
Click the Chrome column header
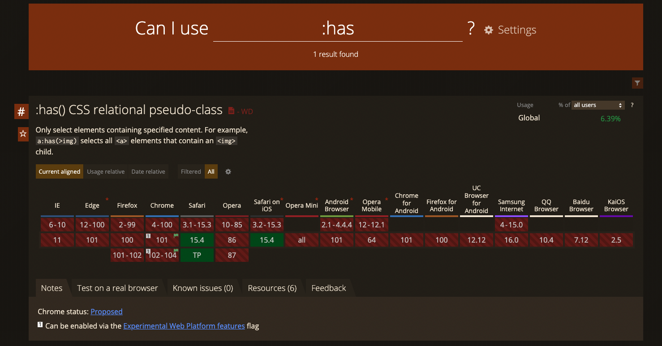pos(162,205)
